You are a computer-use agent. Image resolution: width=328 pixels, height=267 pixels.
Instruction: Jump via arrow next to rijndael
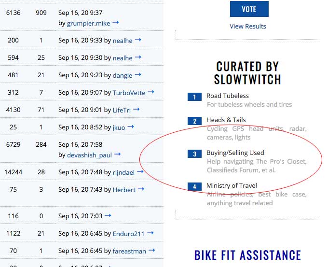(140, 171)
